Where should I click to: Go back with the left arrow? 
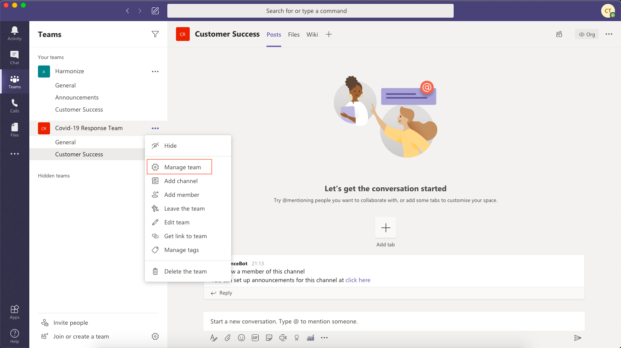(x=128, y=11)
